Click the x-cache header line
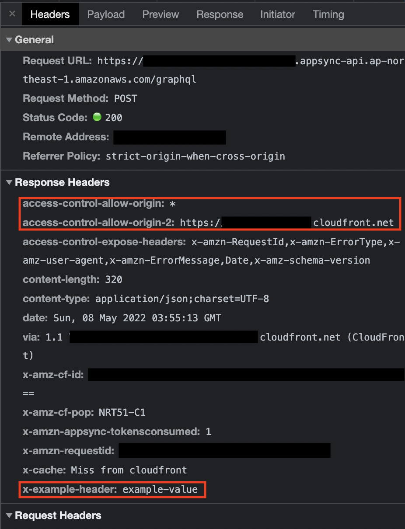This screenshot has height=529, width=405. tap(105, 470)
